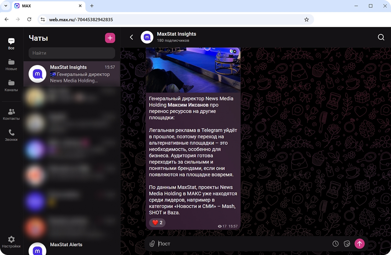This screenshot has width=391, height=255.
Task: Click the MaxStat Insights channel title
Action: point(176,34)
